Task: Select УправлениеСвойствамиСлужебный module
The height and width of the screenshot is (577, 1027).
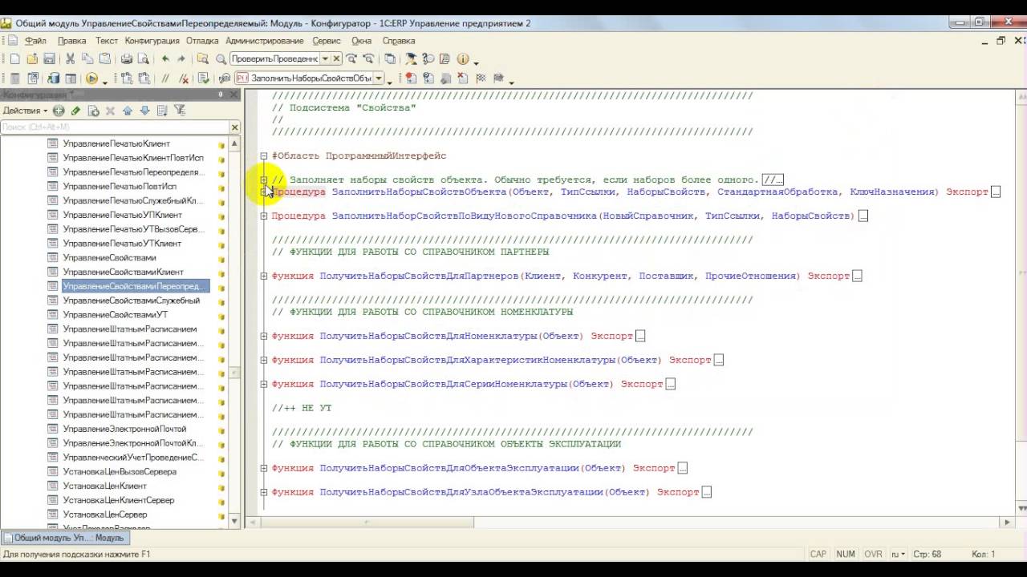Action: tap(132, 301)
